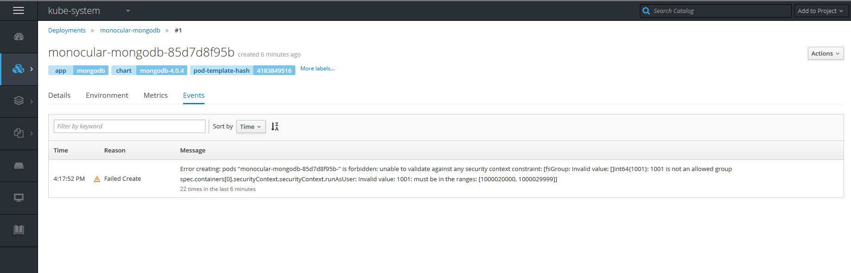Viewport: 851px width, 273px height.
Task: Switch to the Environment tab
Action: coord(107,95)
